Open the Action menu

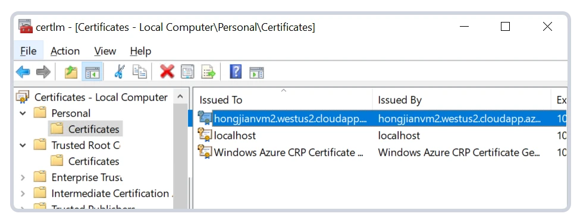tap(65, 51)
